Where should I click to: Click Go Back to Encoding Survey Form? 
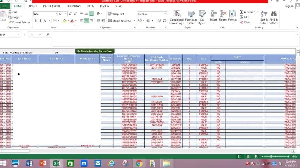click(95, 51)
